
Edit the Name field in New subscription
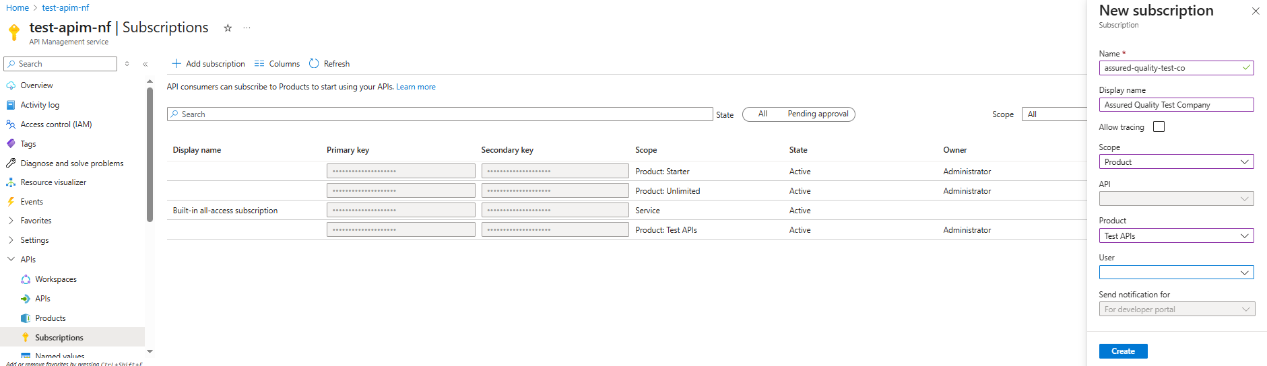[x=1176, y=68]
